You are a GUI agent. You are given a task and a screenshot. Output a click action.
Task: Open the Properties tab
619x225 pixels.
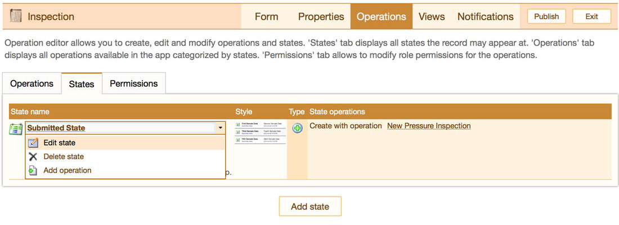point(321,17)
